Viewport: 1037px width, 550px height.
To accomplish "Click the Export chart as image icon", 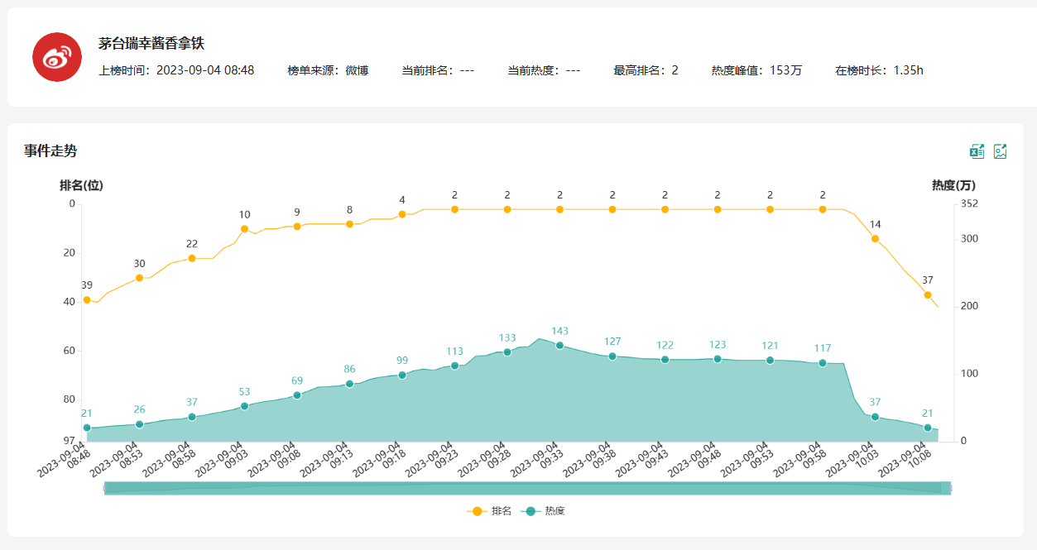I will click(x=1000, y=151).
